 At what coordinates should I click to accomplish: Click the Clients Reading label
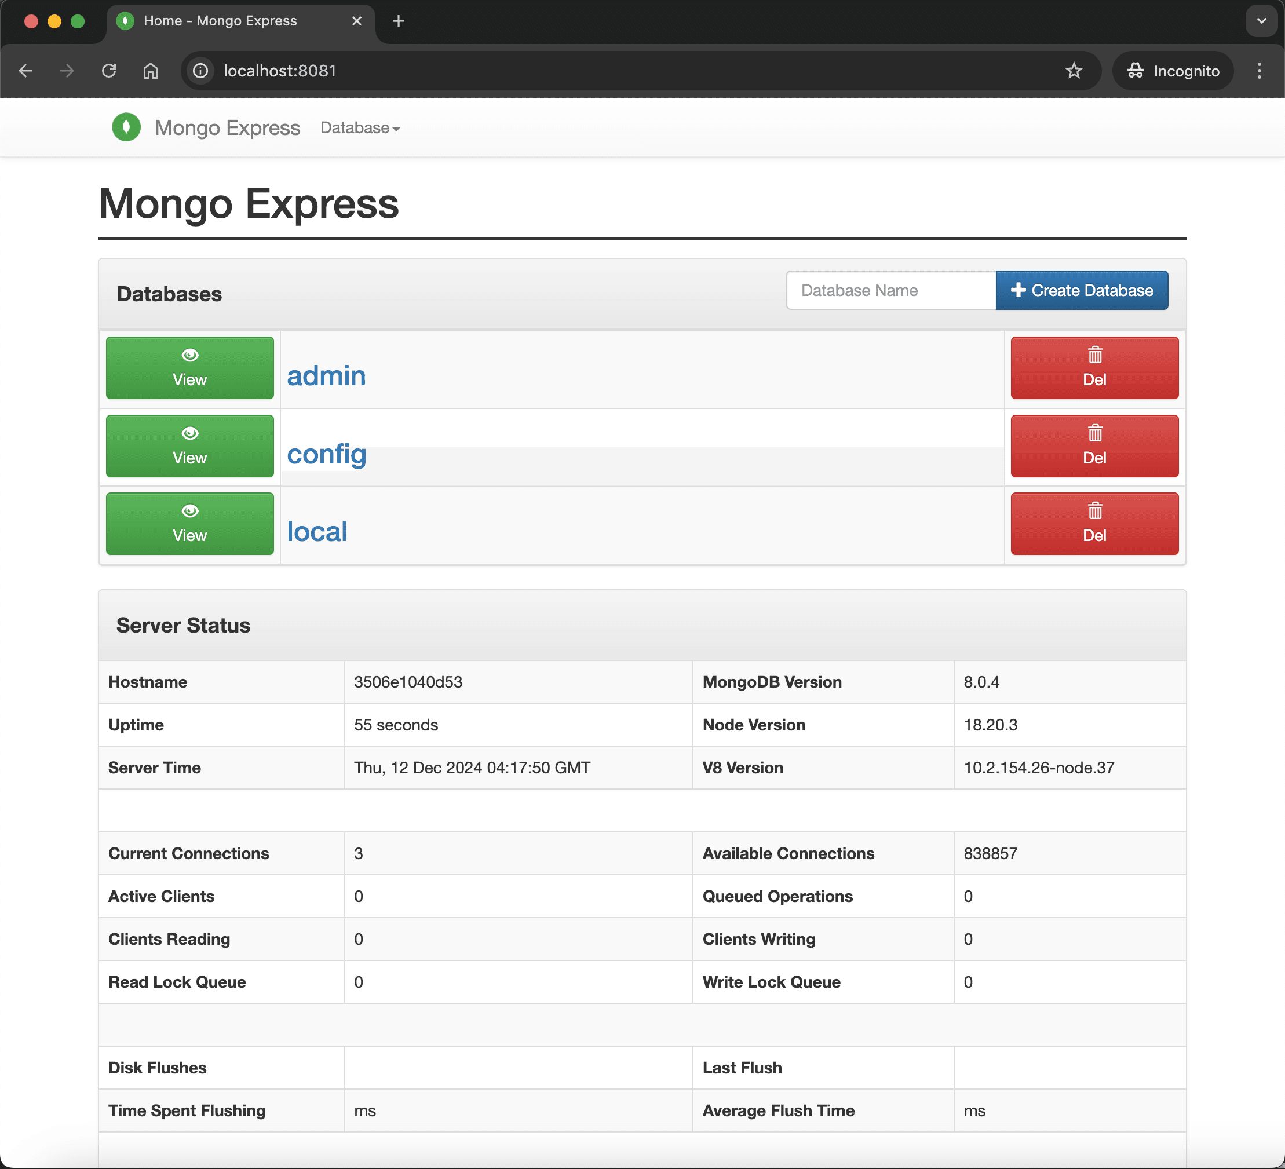pyautogui.click(x=169, y=939)
